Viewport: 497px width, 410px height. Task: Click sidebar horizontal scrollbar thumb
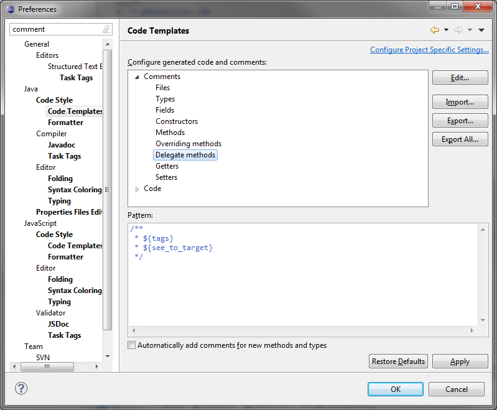click(x=47, y=366)
